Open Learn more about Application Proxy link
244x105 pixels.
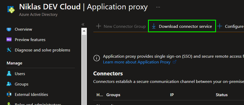pos(137,62)
